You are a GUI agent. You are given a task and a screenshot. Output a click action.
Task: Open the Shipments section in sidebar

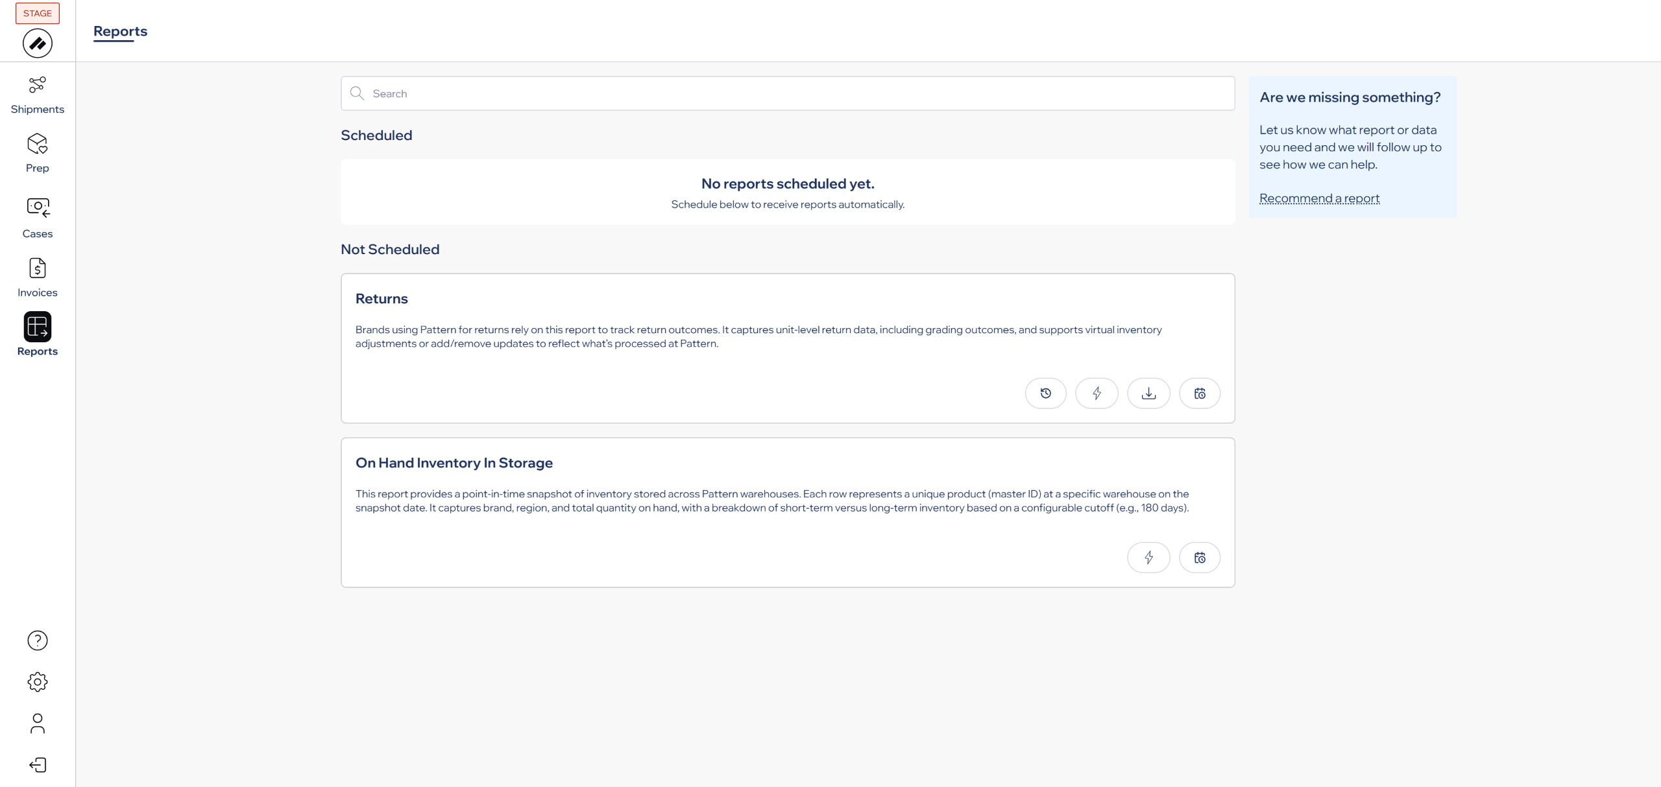(37, 95)
